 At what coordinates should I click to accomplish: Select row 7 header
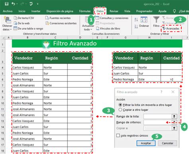[x=2, y=85]
